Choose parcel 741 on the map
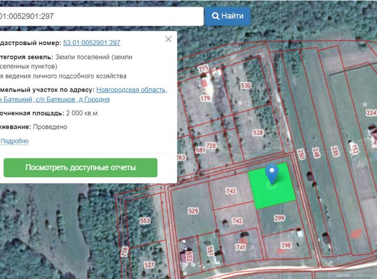The height and width of the screenshot is (279, 377). pyautogui.click(x=240, y=248)
